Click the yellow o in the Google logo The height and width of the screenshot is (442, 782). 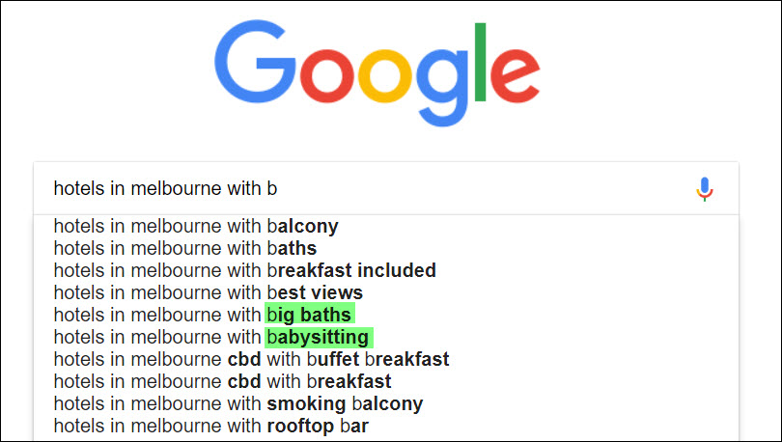(385, 75)
